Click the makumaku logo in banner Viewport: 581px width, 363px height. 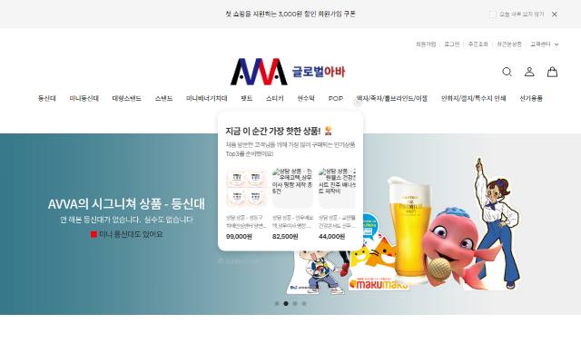[x=379, y=284]
